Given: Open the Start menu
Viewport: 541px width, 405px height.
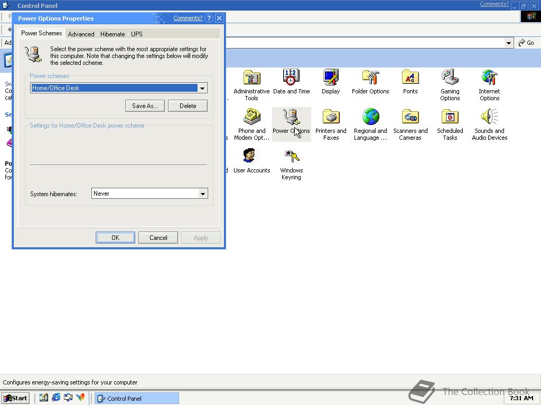Looking at the screenshot, I should tap(15, 398).
